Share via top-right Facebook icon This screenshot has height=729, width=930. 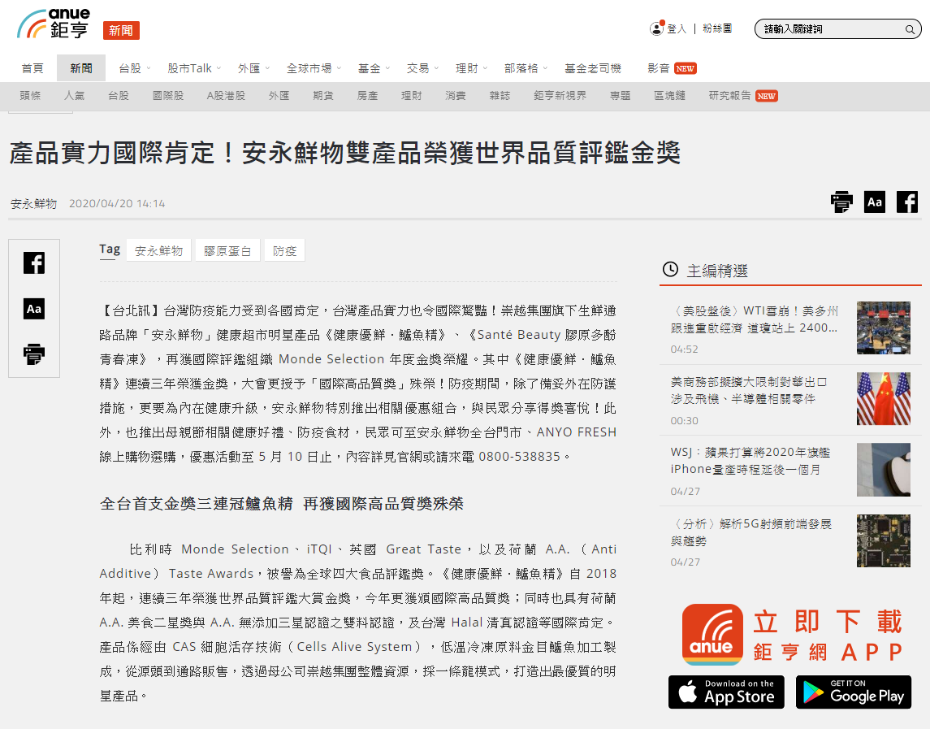click(x=906, y=202)
